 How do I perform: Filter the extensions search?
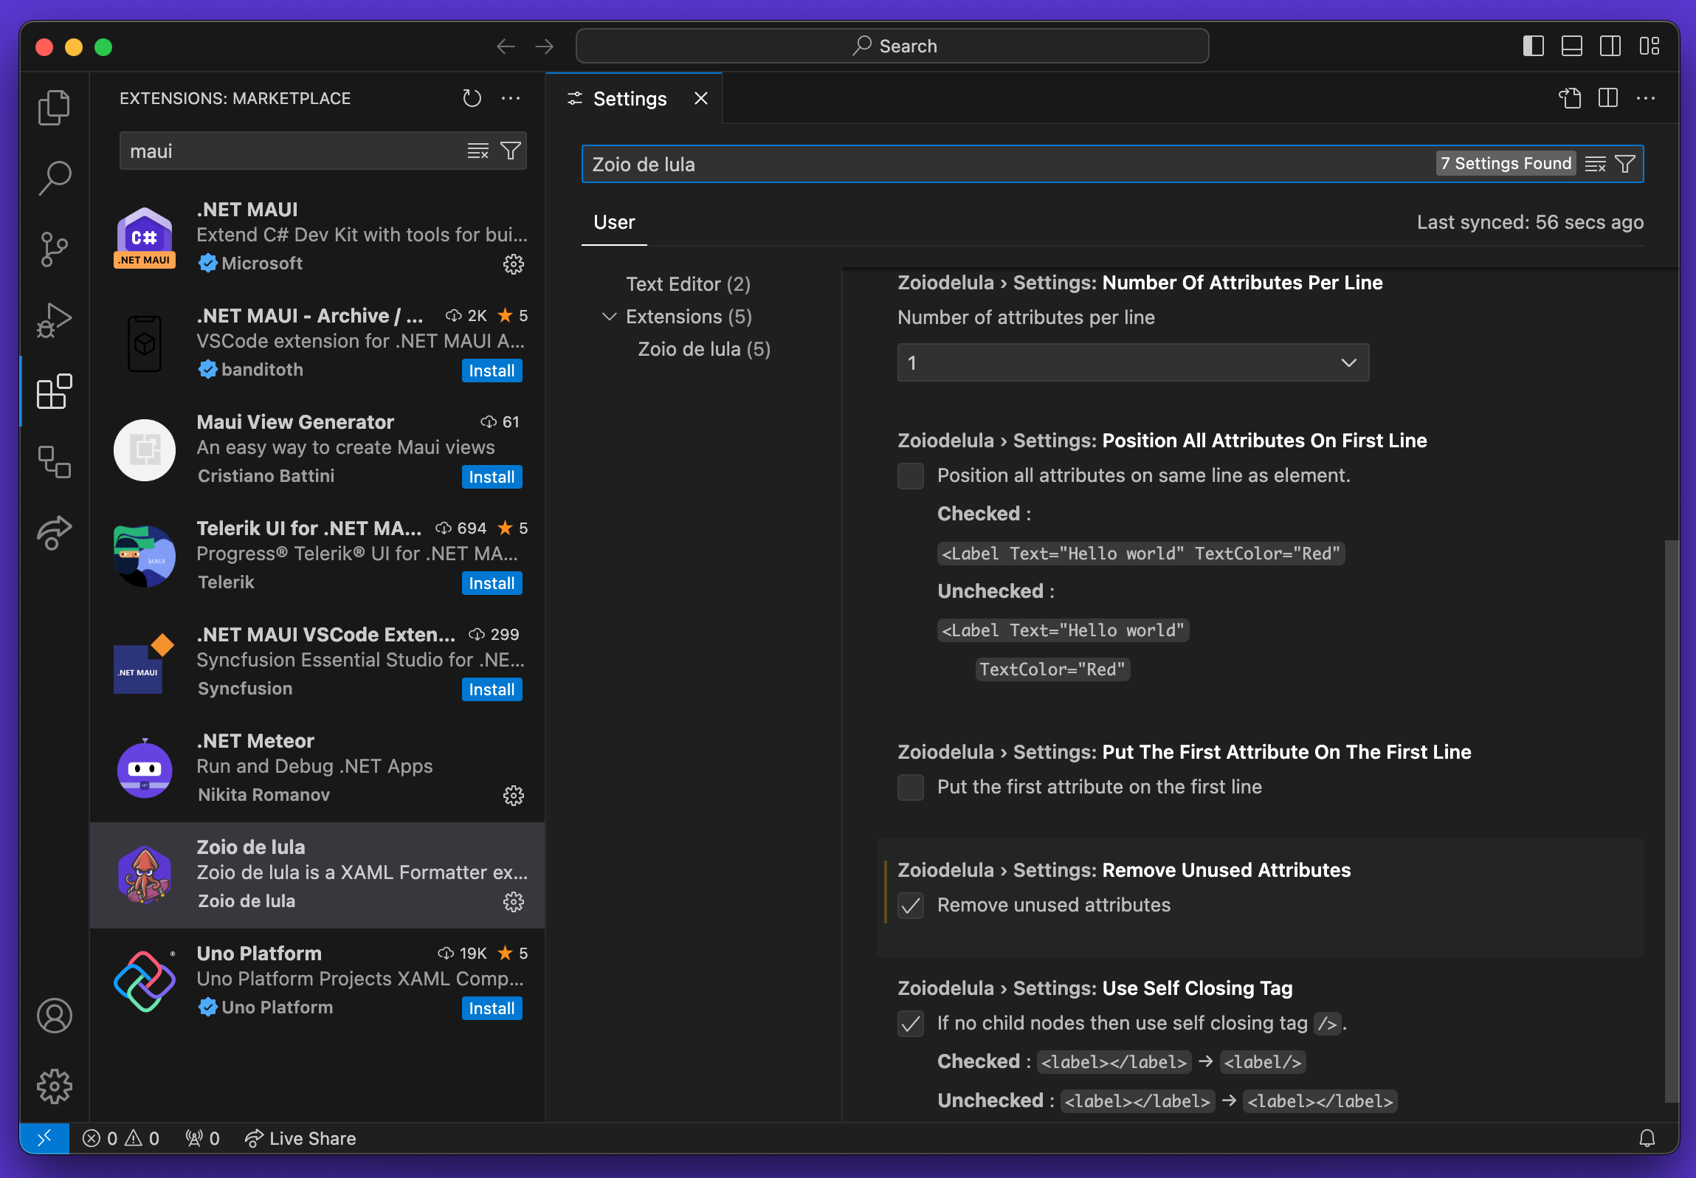[x=511, y=151]
